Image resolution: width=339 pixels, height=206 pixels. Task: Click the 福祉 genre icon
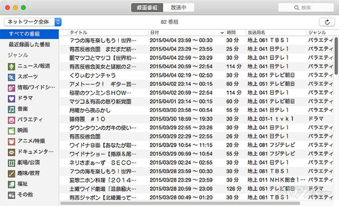[x=11, y=185]
